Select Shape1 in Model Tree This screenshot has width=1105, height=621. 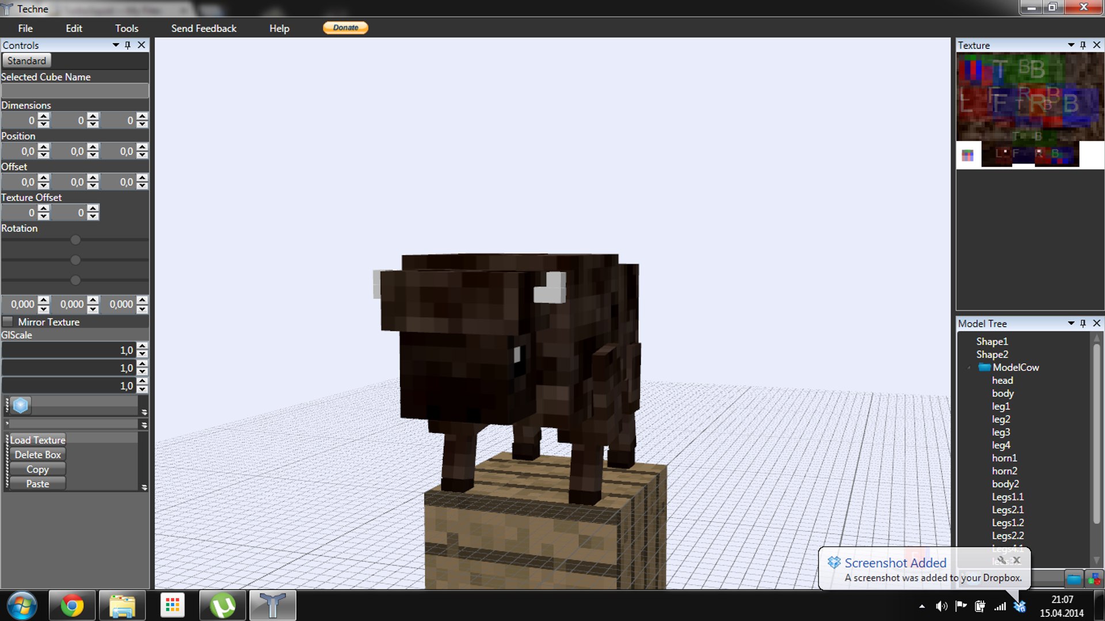coord(992,341)
